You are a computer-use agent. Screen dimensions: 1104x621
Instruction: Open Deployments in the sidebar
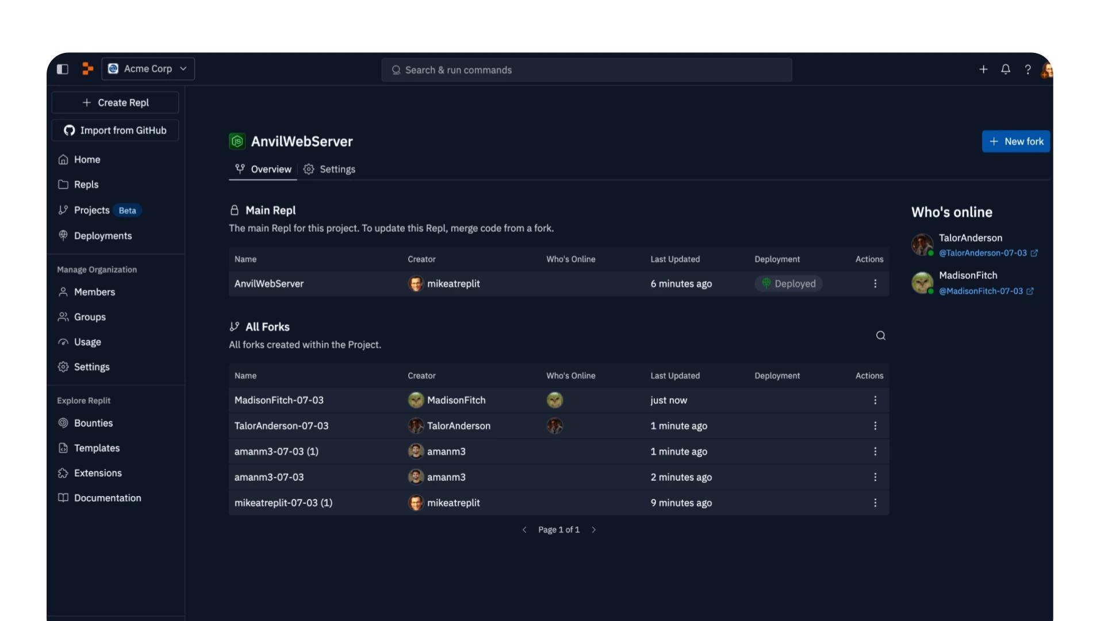(102, 236)
